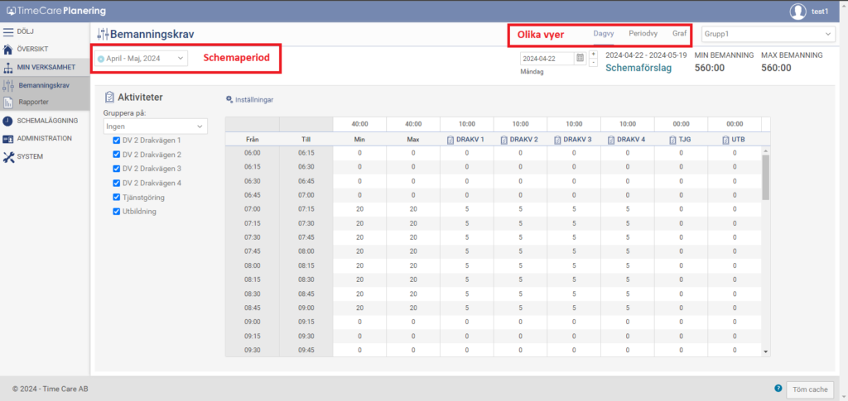Image resolution: width=848 pixels, height=401 pixels.
Task: Open the calendar date picker icon
Action: (580, 58)
